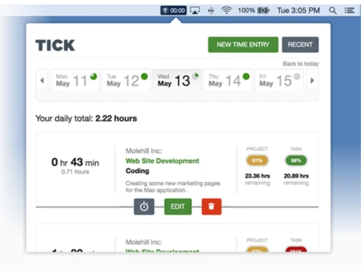The image size is (361, 271).
Task: Select the Tue May 12 day tab
Action: (x=126, y=79)
